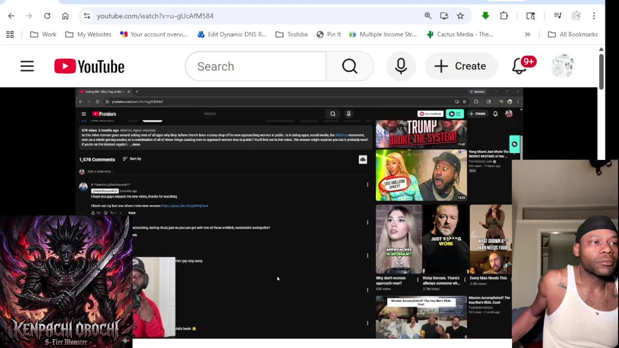
Task: Open the Chrome three-dot menu
Action: (x=594, y=16)
